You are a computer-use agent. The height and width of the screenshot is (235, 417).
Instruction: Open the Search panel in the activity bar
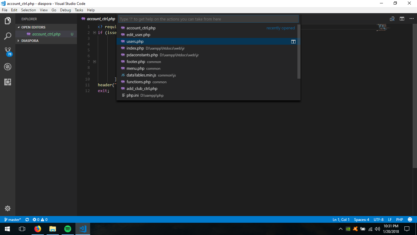pyautogui.click(x=7, y=36)
